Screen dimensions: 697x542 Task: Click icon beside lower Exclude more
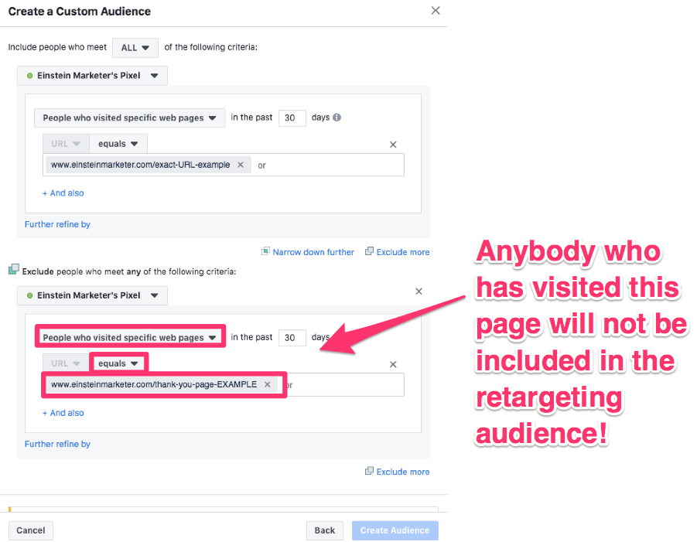tap(369, 471)
